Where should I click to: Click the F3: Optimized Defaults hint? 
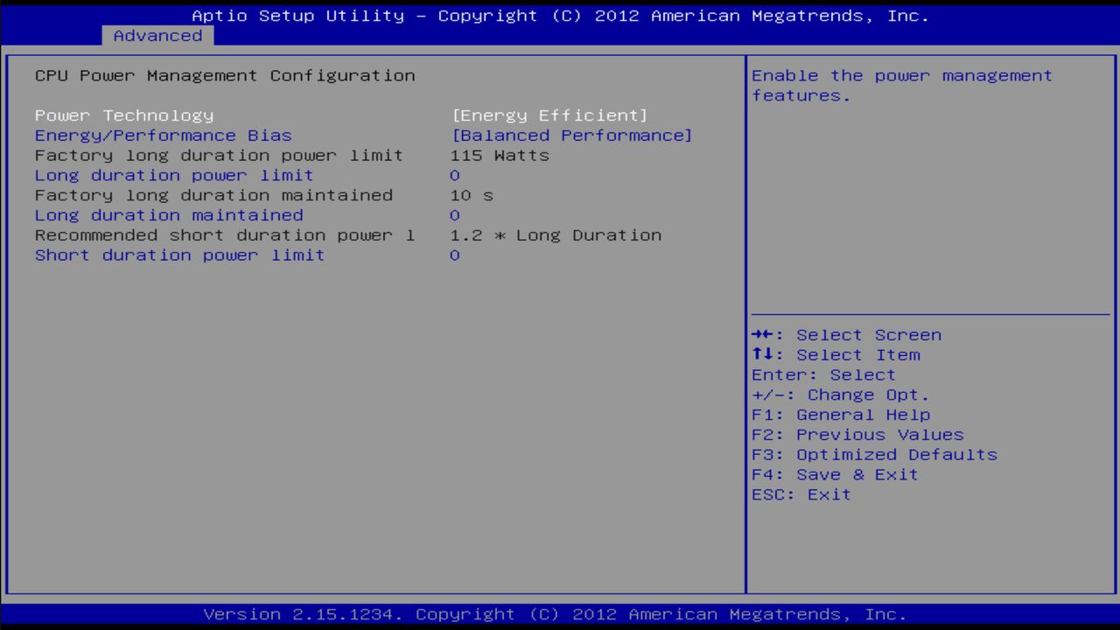point(874,455)
